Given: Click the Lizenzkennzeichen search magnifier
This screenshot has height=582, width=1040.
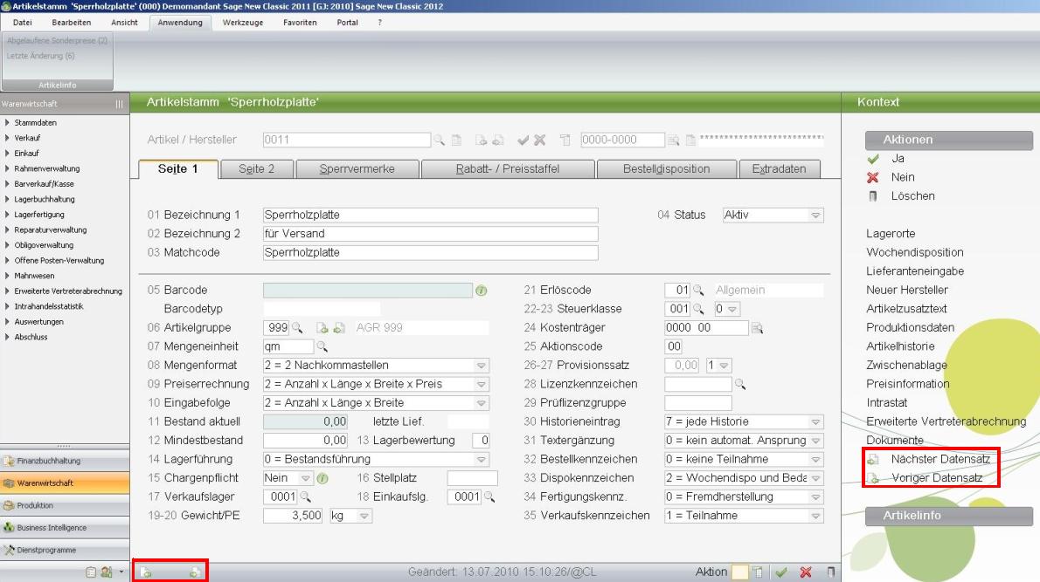Looking at the screenshot, I should [x=740, y=384].
